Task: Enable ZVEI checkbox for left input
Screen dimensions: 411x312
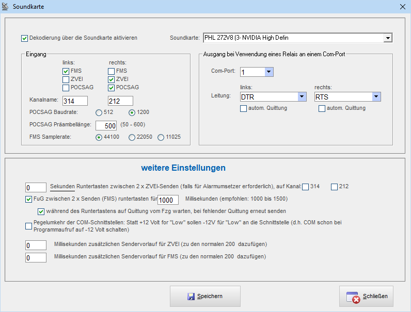Action: (x=66, y=79)
